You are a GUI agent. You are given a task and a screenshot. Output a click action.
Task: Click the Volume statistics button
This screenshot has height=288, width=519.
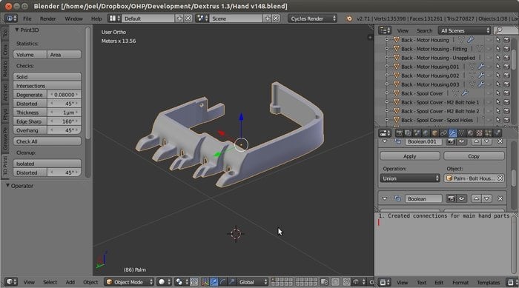(30, 55)
